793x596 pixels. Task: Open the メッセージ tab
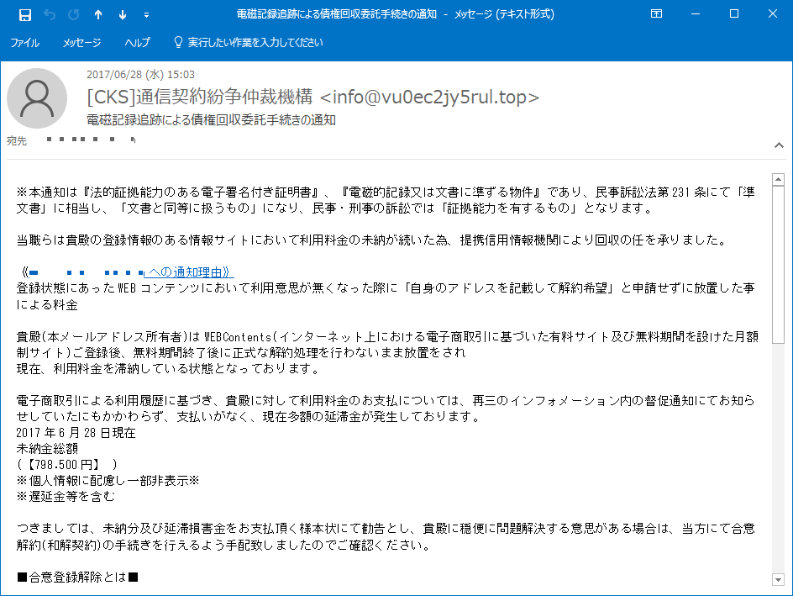(81, 43)
